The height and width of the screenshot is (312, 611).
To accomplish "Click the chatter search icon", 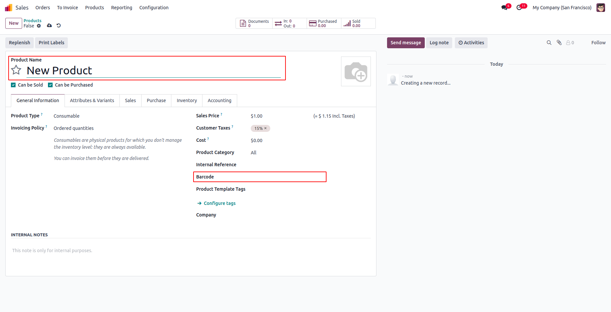I will click(549, 43).
